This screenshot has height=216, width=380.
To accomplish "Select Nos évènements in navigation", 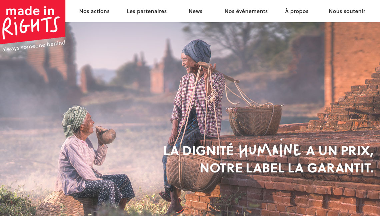I will click(x=246, y=11).
